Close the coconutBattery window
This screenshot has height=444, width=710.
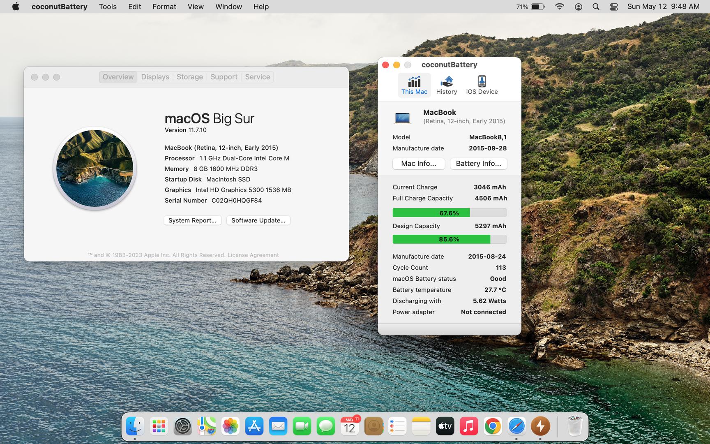click(385, 65)
